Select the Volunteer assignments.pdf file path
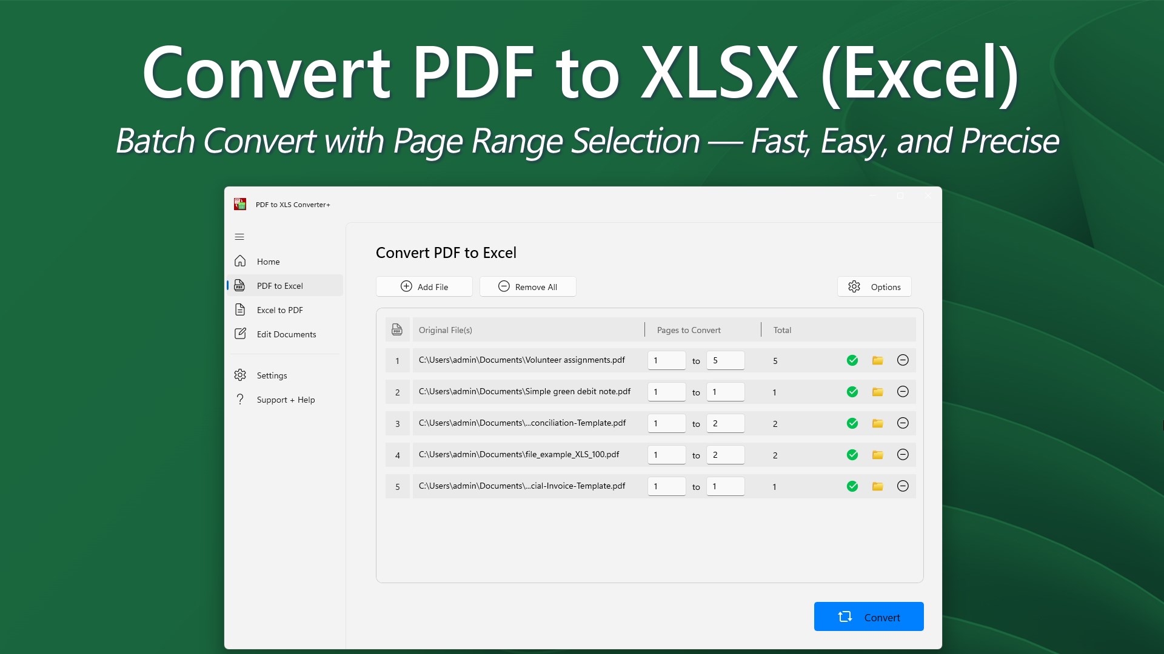The width and height of the screenshot is (1164, 654). (x=522, y=360)
